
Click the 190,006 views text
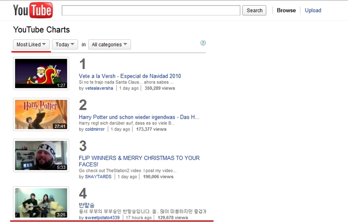(158, 176)
